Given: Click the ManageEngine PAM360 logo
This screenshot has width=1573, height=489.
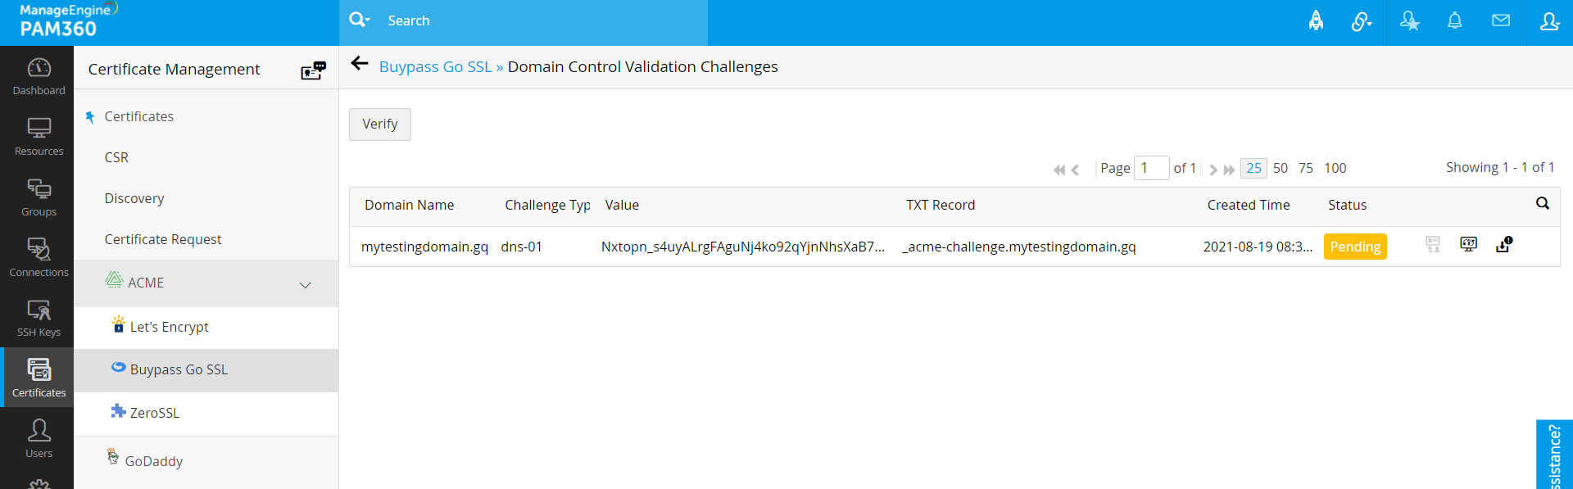Looking at the screenshot, I should coord(67,20).
